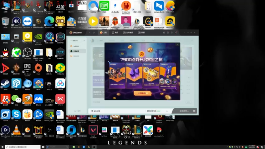
Task: Open the Steam desktop shortcut
Action: (x=5, y=84)
